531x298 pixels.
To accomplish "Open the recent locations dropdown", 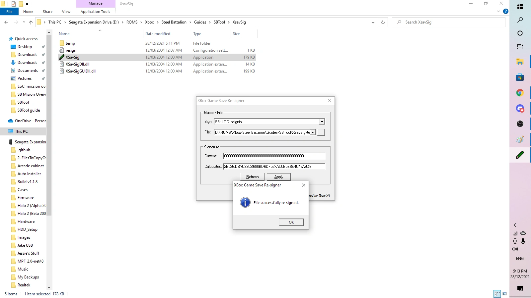I will [24, 22].
